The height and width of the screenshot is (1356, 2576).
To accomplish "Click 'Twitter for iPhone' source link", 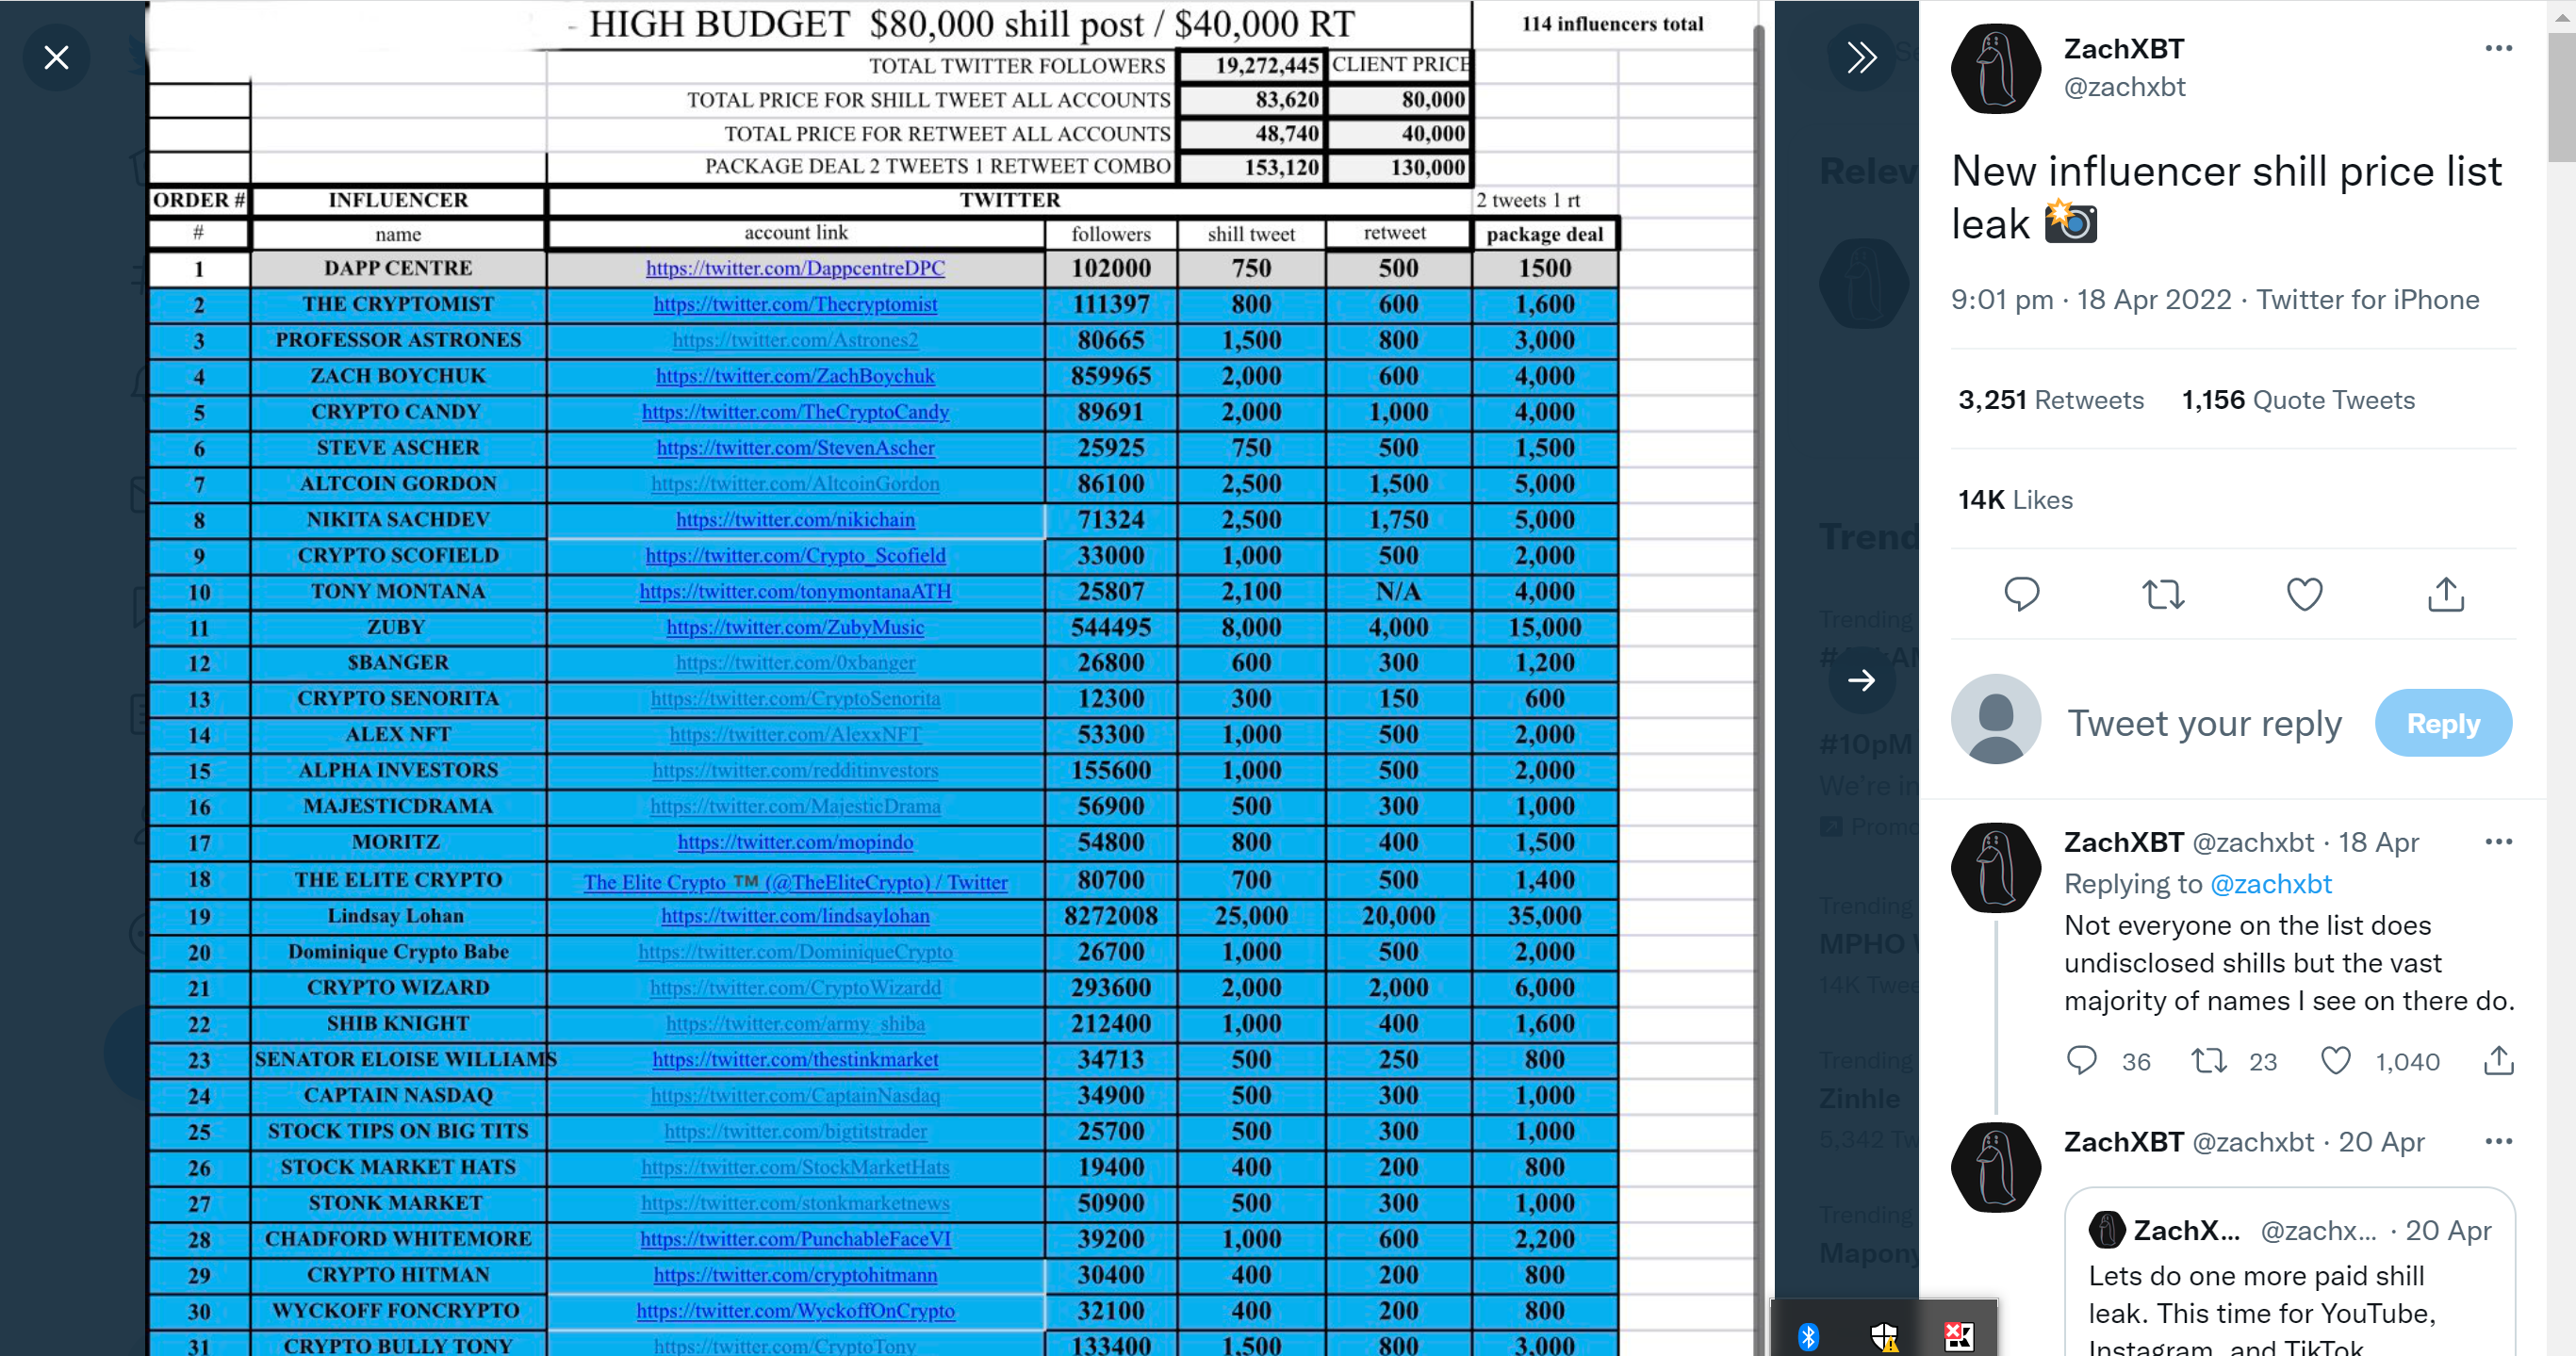I will (x=2367, y=300).
